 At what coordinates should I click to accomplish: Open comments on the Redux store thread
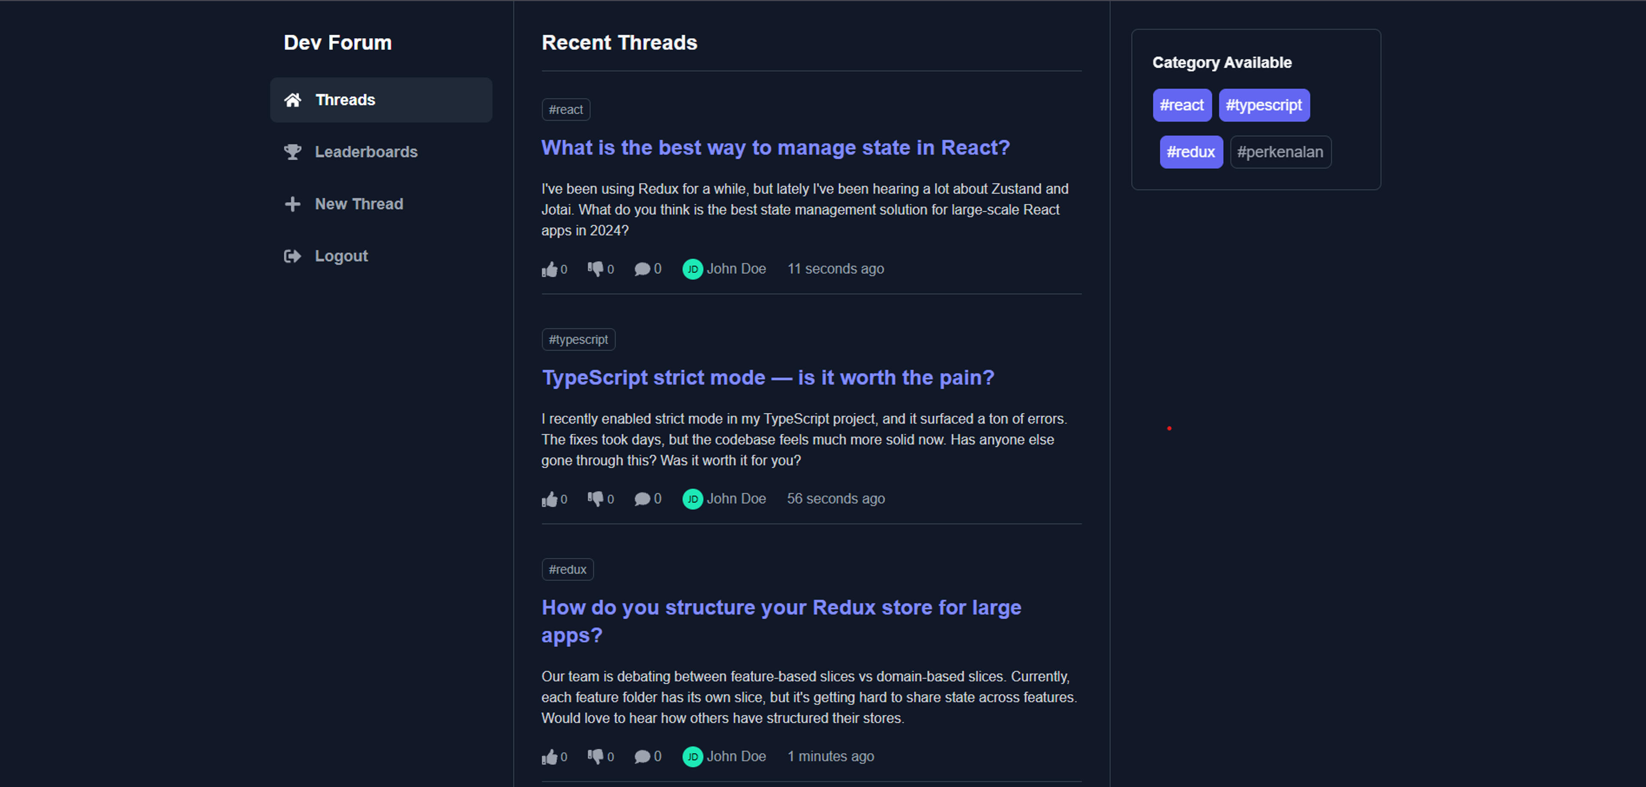coord(642,756)
